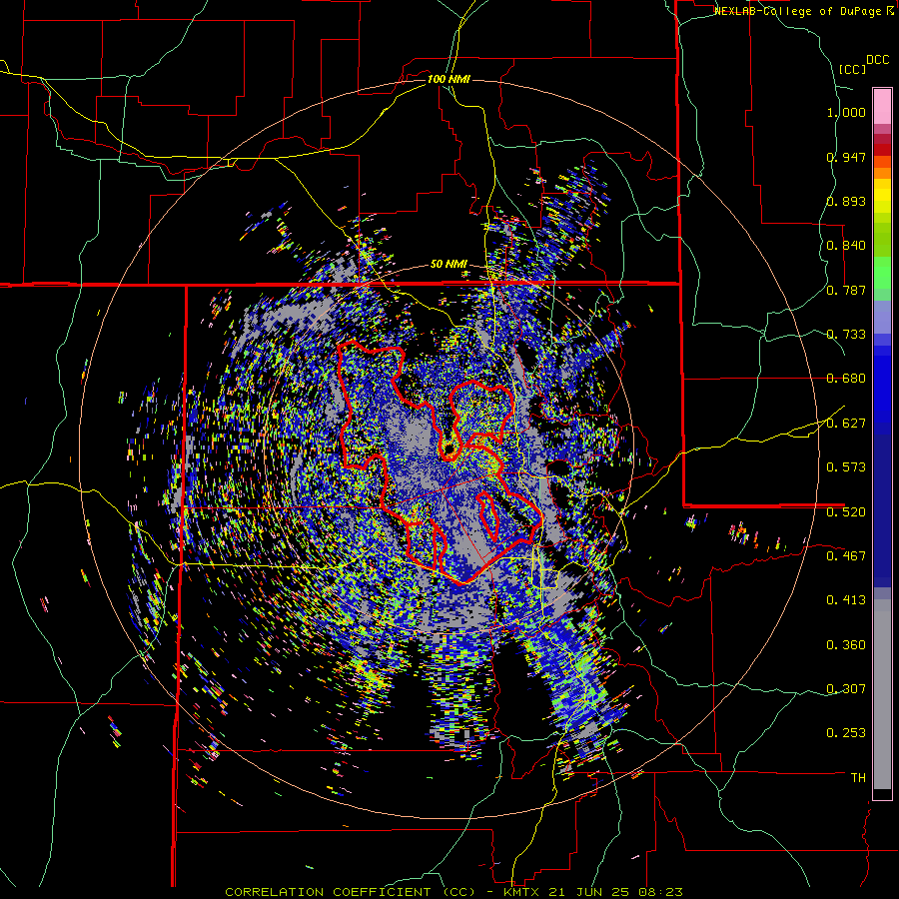Select the 0.307 legend value
The image size is (899, 899).
846,688
